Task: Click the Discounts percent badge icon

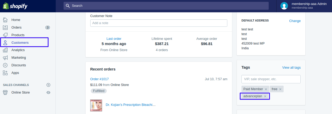Action: pyautogui.click(x=5, y=65)
